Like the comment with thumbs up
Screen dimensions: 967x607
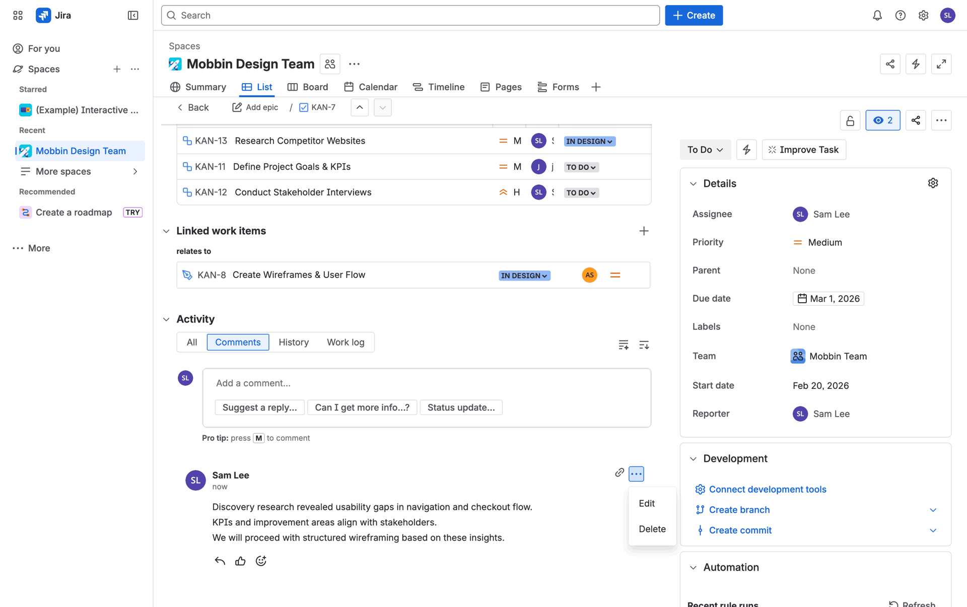pyautogui.click(x=240, y=561)
